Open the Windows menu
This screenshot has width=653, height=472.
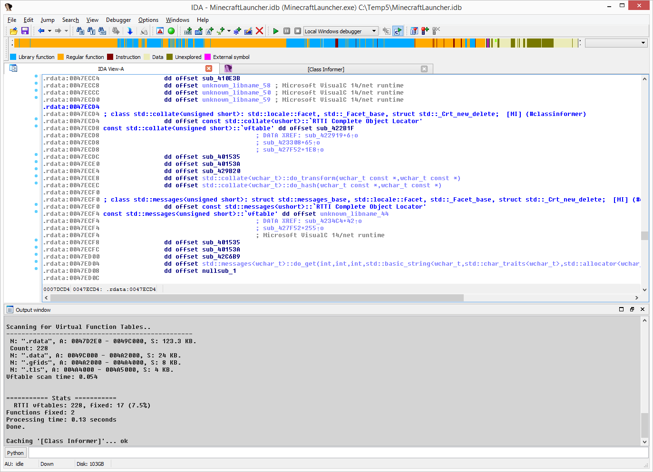point(177,20)
